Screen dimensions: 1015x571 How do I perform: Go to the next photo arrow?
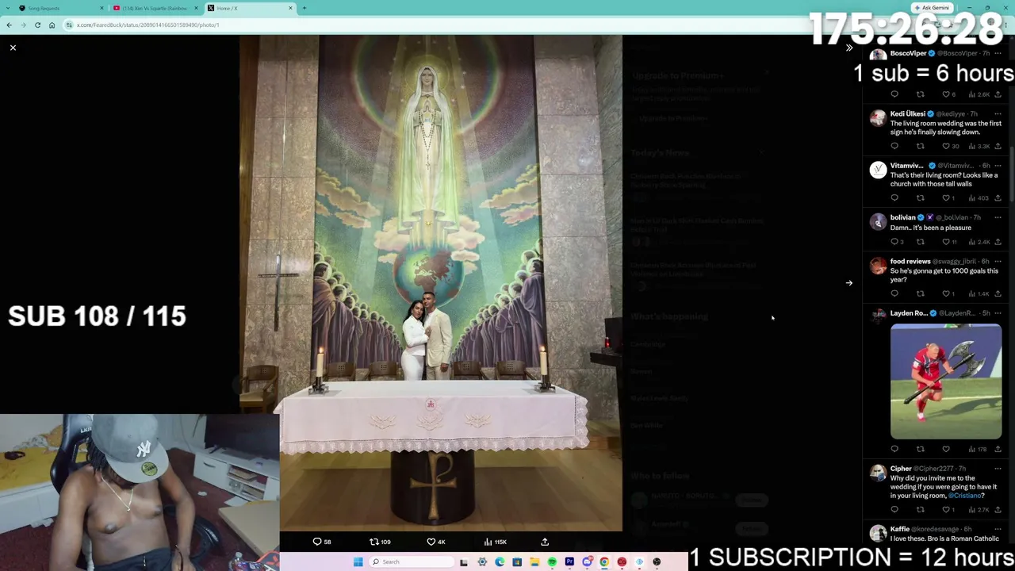pyautogui.click(x=849, y=283)
